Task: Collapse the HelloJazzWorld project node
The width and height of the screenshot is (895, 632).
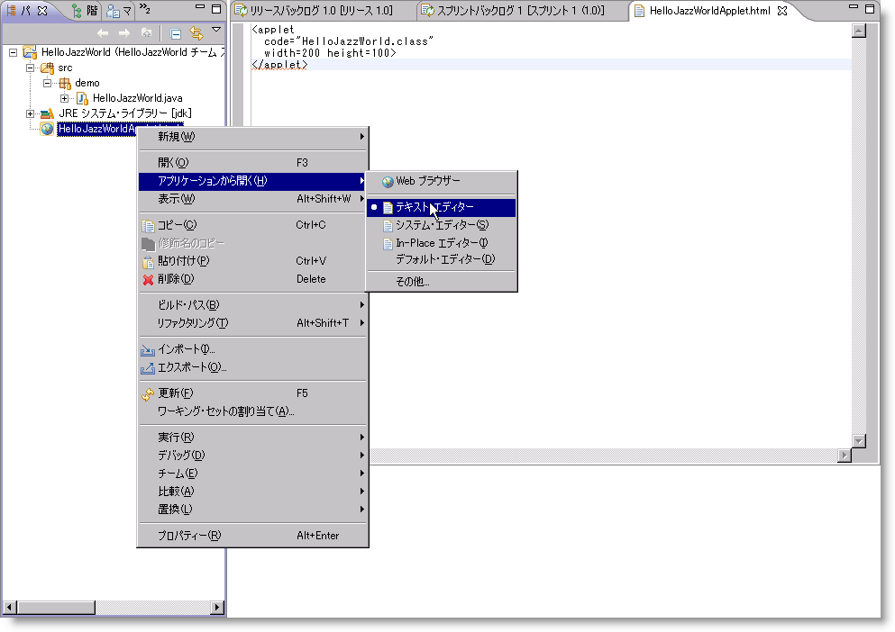Action: click(x=14, y=52)
